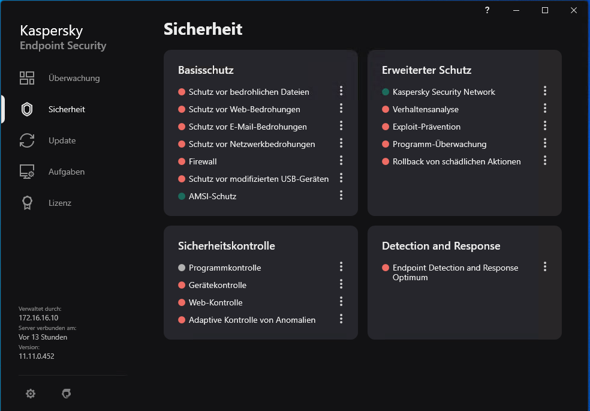Open the three-dot menu for Schutz vor Netzwerkbedrohungen
This screenshot has height=411, width=590.
click(341, 143)
